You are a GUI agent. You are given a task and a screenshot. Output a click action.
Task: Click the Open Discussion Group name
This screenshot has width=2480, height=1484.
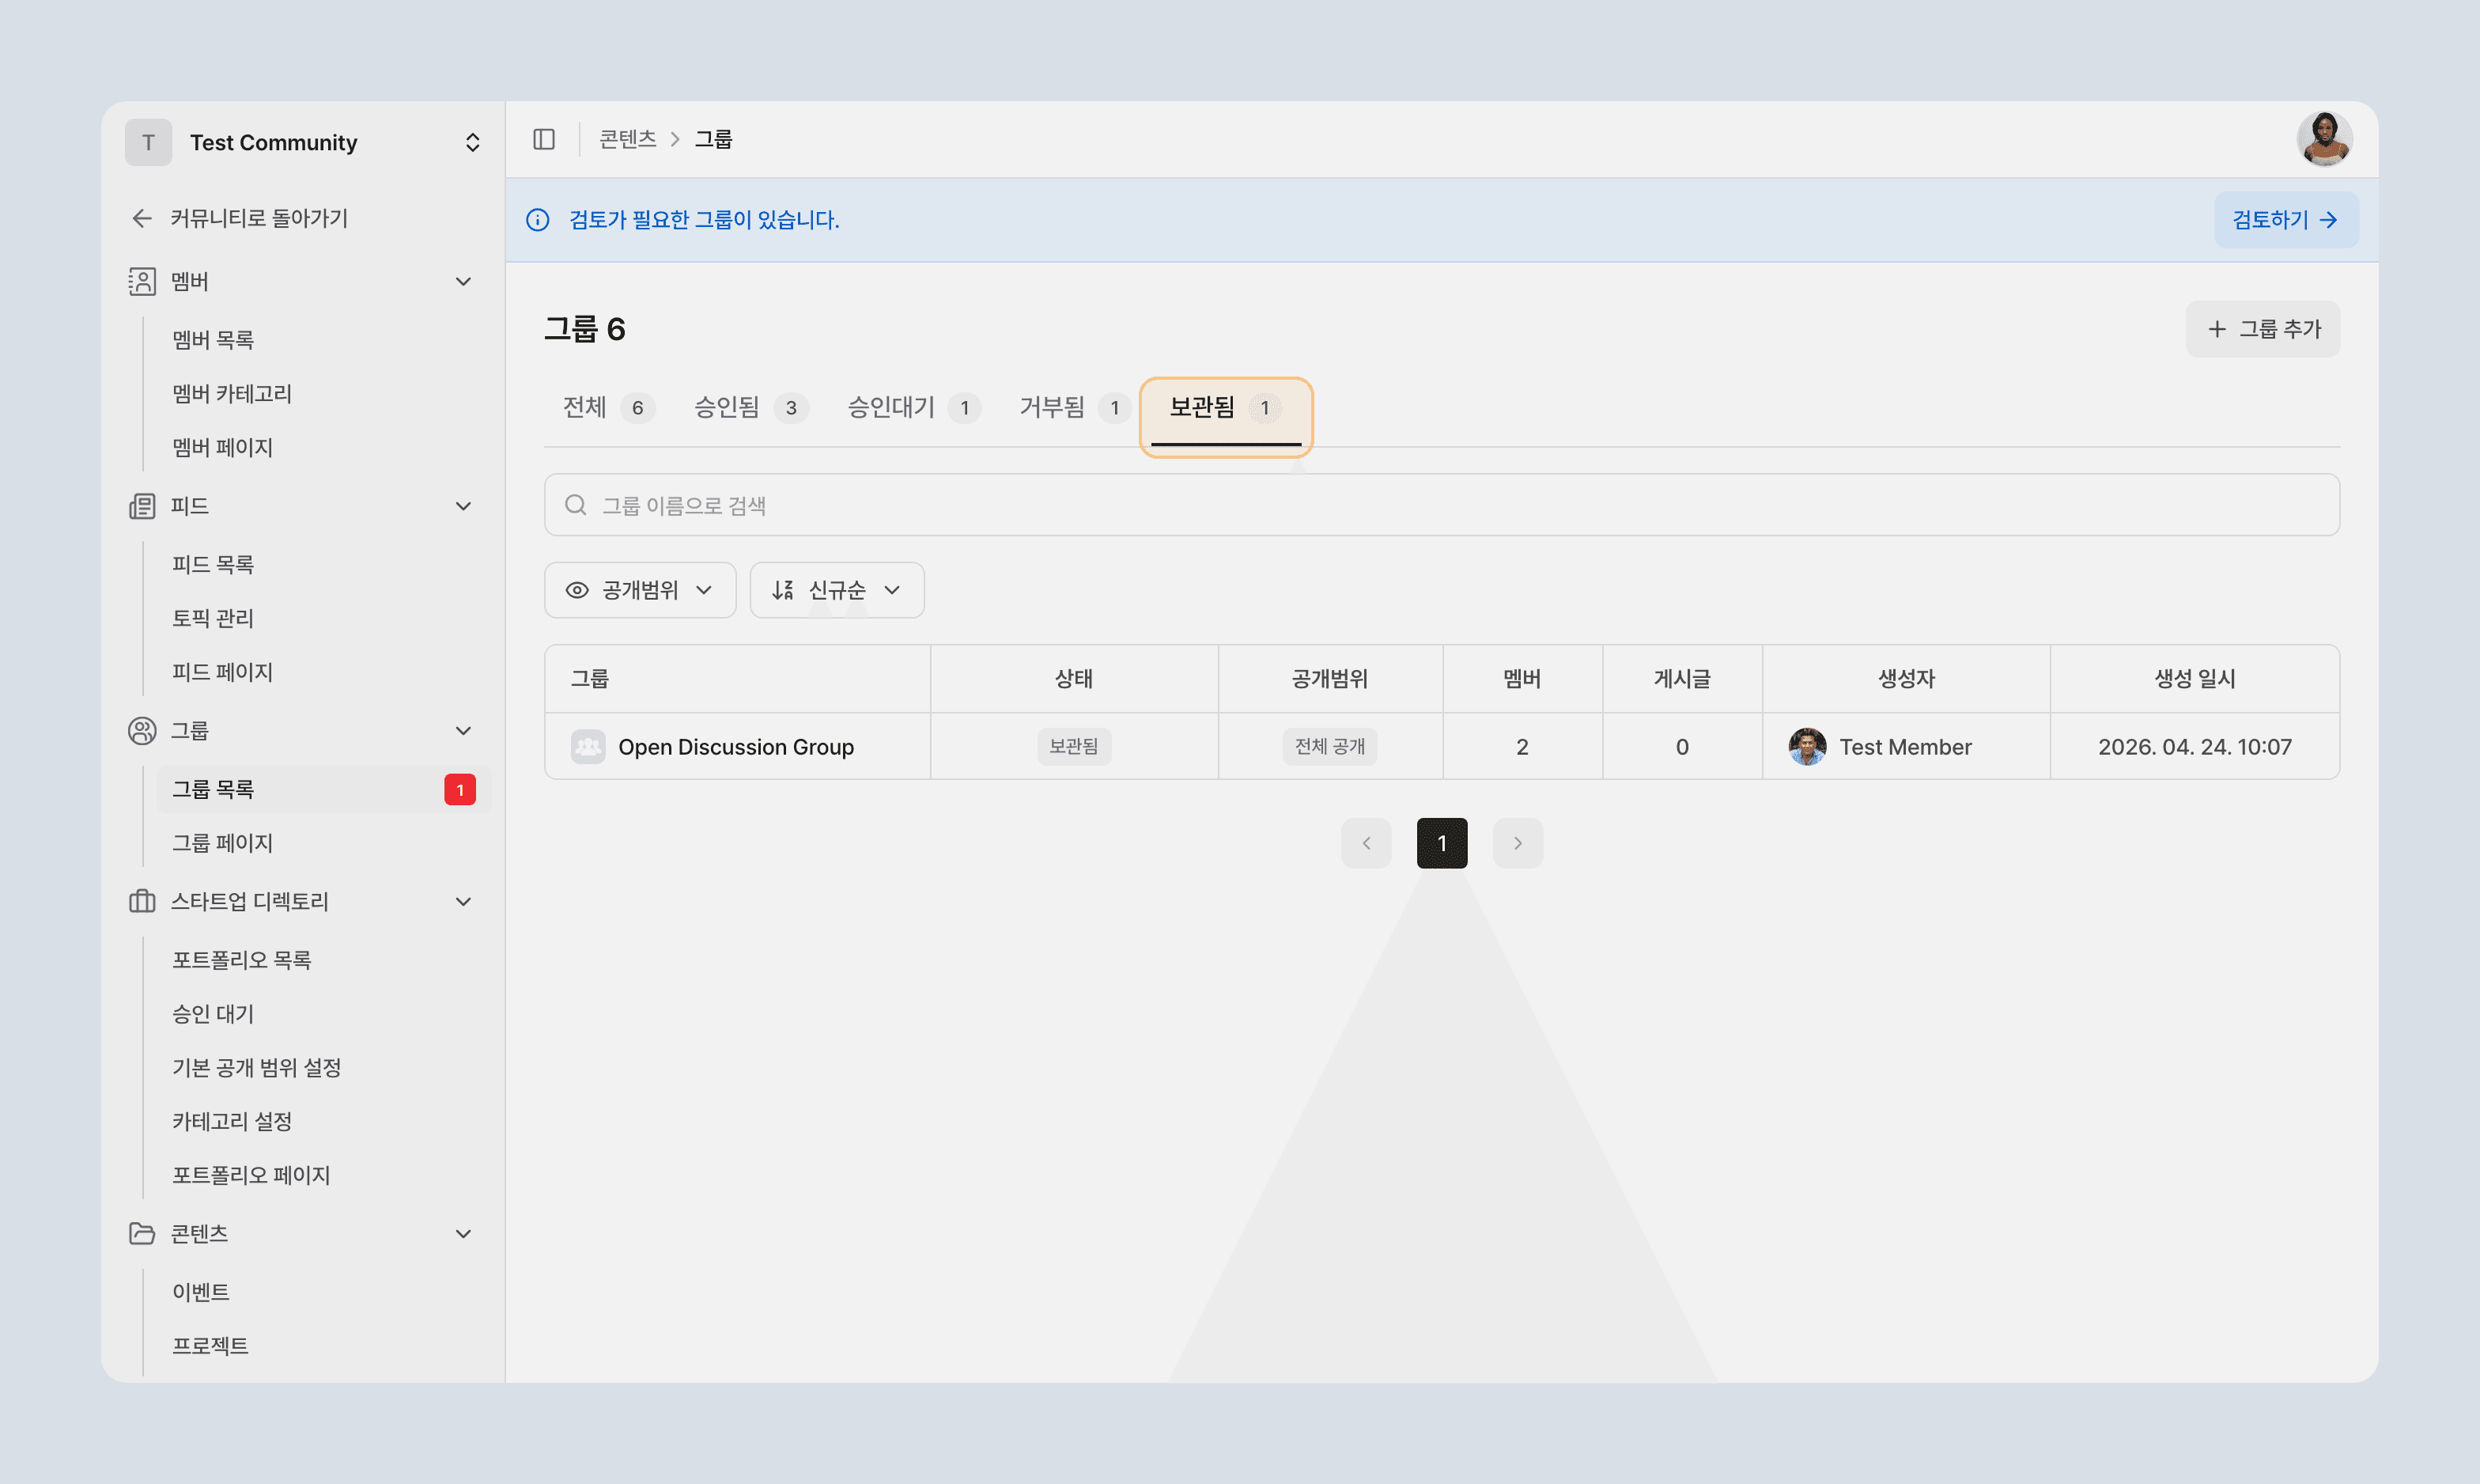tap(735, 747)
